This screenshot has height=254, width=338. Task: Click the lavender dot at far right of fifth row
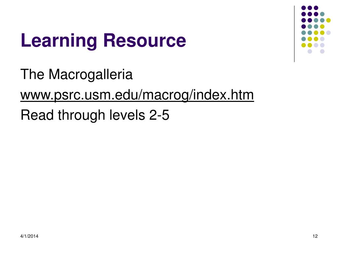tap(328, 33)
